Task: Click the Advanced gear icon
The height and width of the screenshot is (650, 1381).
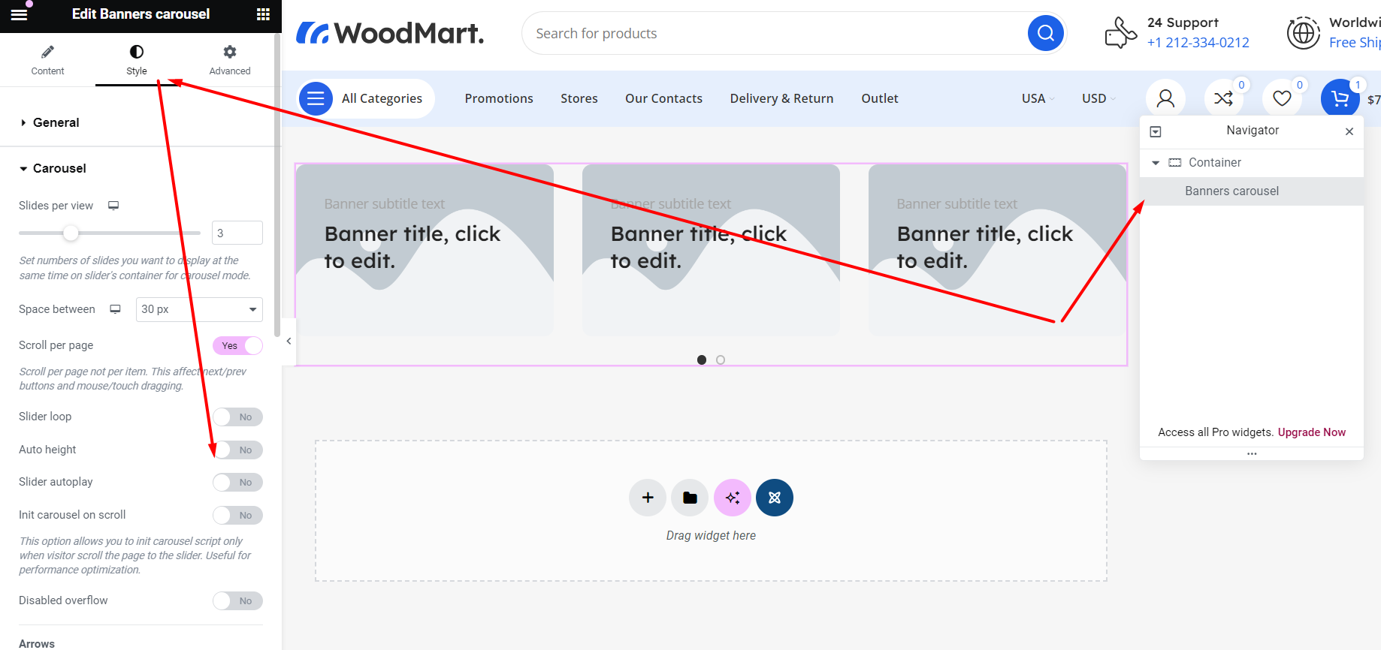Action: click(230, 52)
